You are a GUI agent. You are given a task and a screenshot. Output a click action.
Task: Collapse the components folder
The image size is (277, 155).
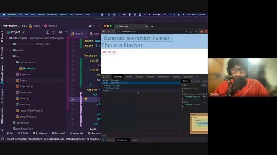click(13, 62)
